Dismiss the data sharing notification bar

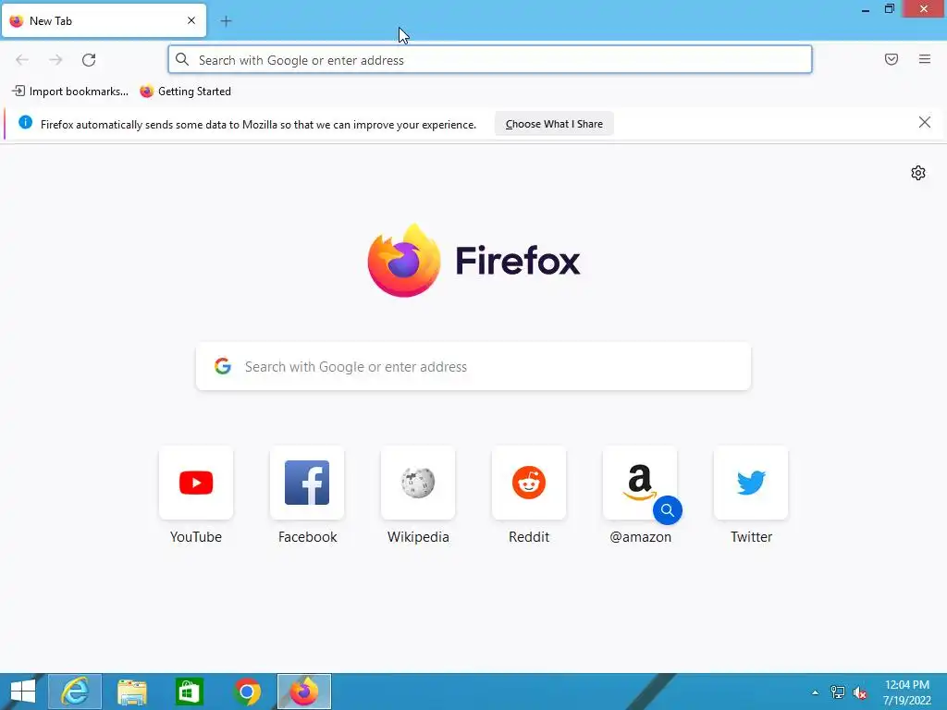pyautogui.click(x=924, y=123)
